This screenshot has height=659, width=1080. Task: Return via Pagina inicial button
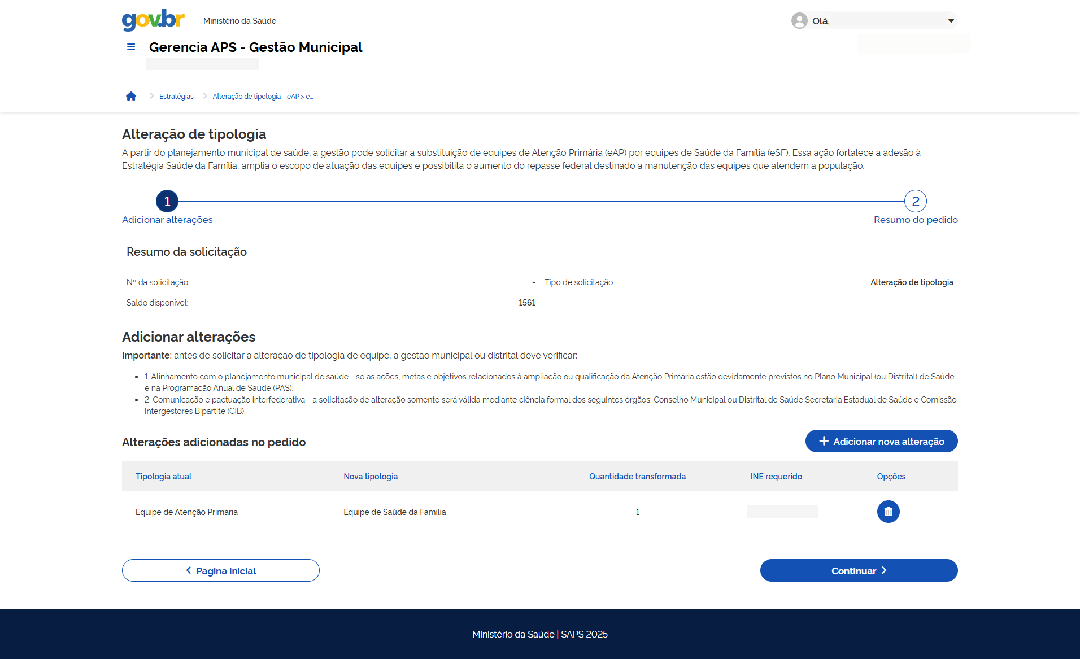pos(221,570)
